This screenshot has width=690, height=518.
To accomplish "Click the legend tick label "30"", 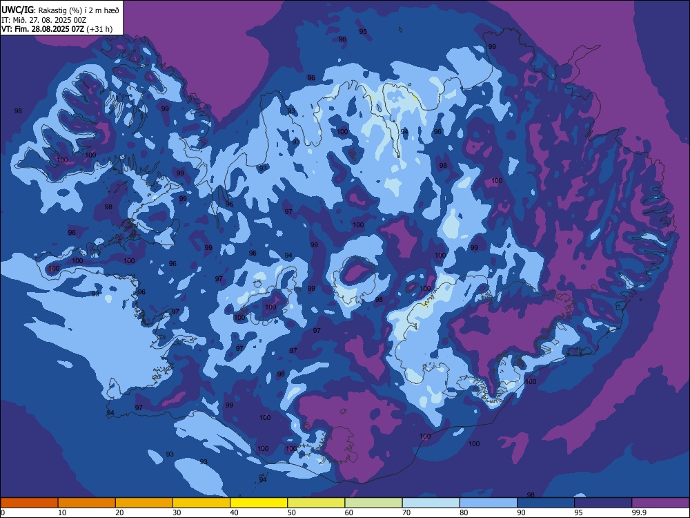I will pyautogui.click(x=177, y=512).
